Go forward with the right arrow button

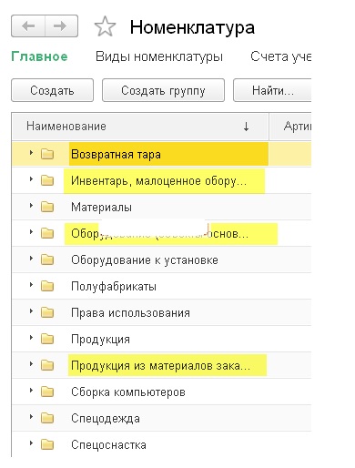click(61, 26)
